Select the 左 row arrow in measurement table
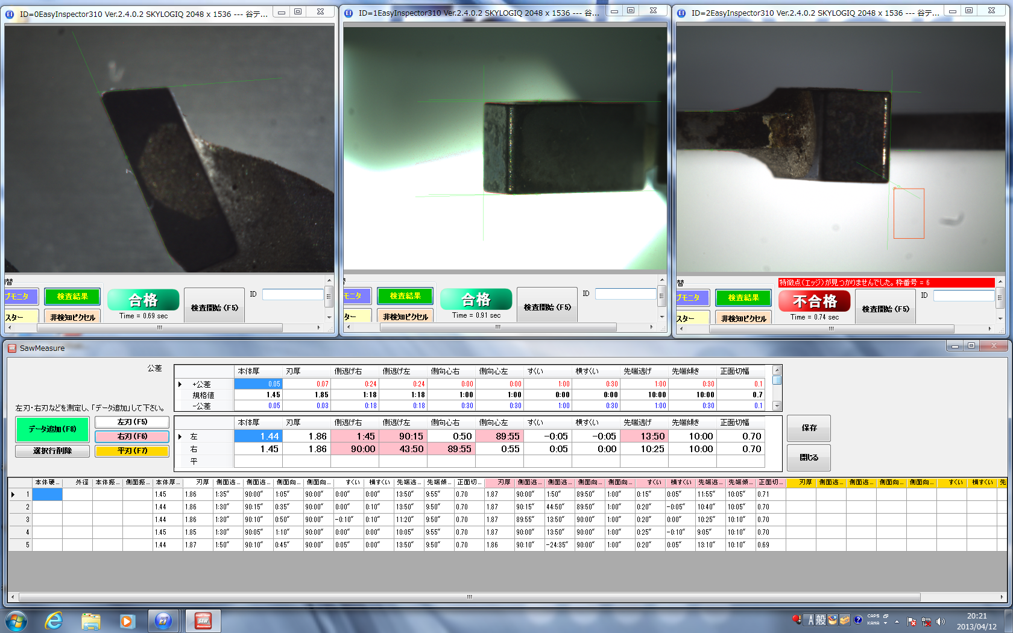 (x=180, y=436)
